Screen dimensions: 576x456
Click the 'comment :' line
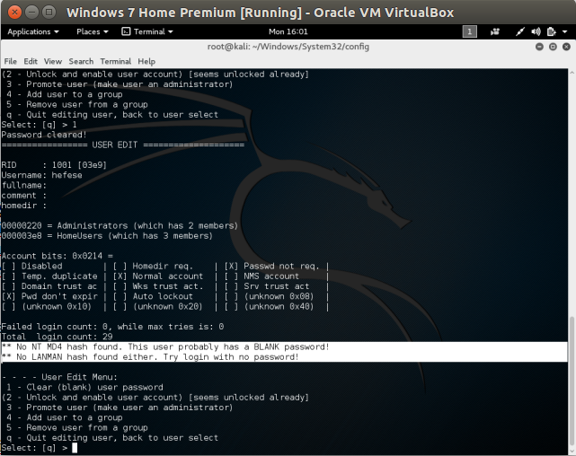[24, 195]
